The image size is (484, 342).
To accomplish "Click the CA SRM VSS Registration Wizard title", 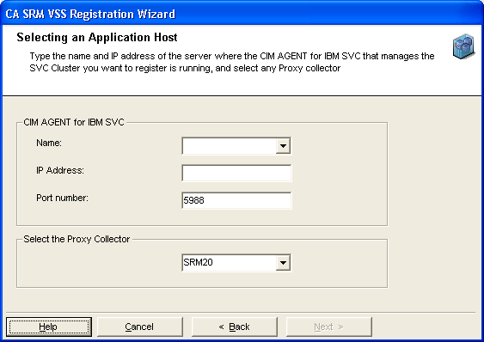I will click(x=90, y=15).
